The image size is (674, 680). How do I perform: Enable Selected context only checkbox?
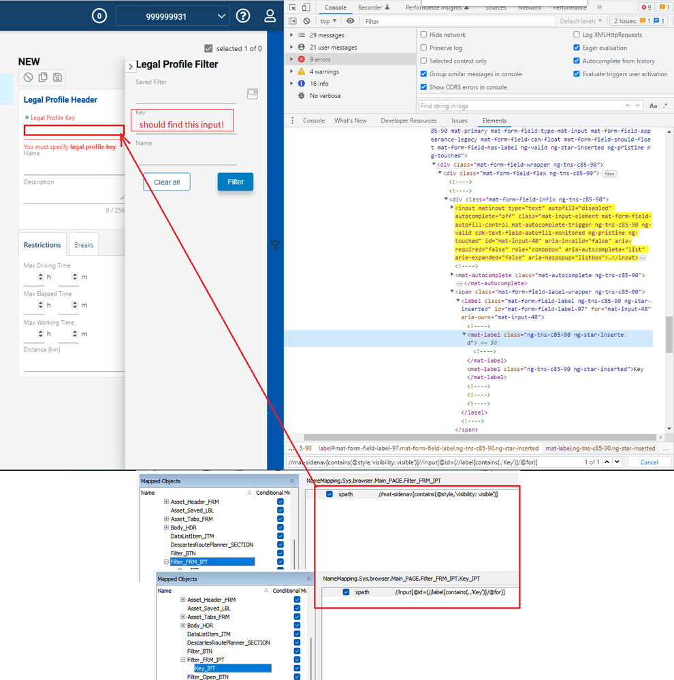coord(423,61)
